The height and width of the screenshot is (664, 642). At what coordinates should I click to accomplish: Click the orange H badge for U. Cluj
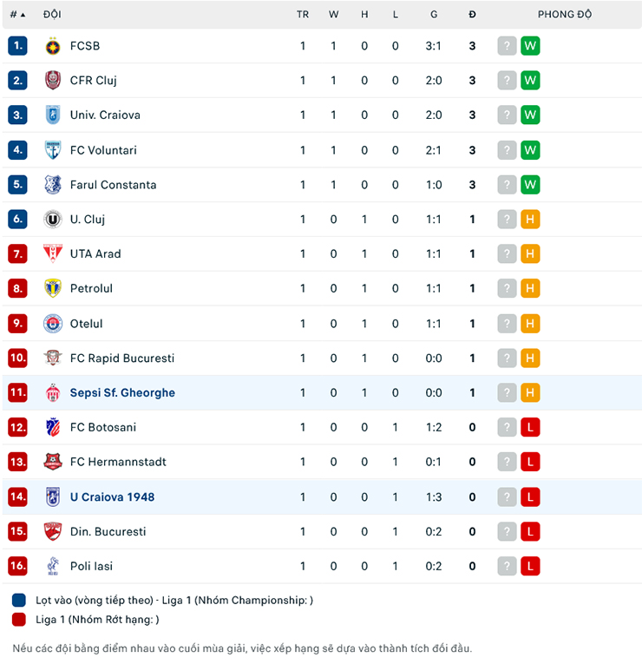pos(530,220)
